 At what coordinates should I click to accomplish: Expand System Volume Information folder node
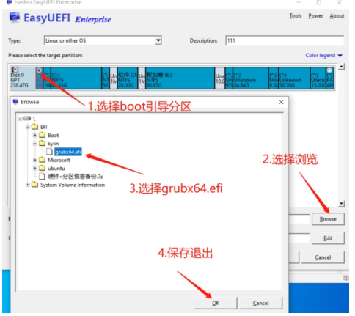point(28,185)
